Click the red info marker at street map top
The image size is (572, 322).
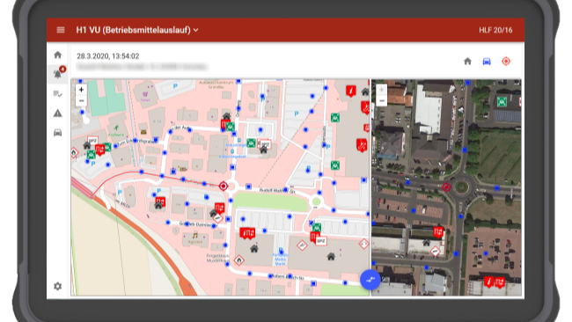tap(350, 91)
